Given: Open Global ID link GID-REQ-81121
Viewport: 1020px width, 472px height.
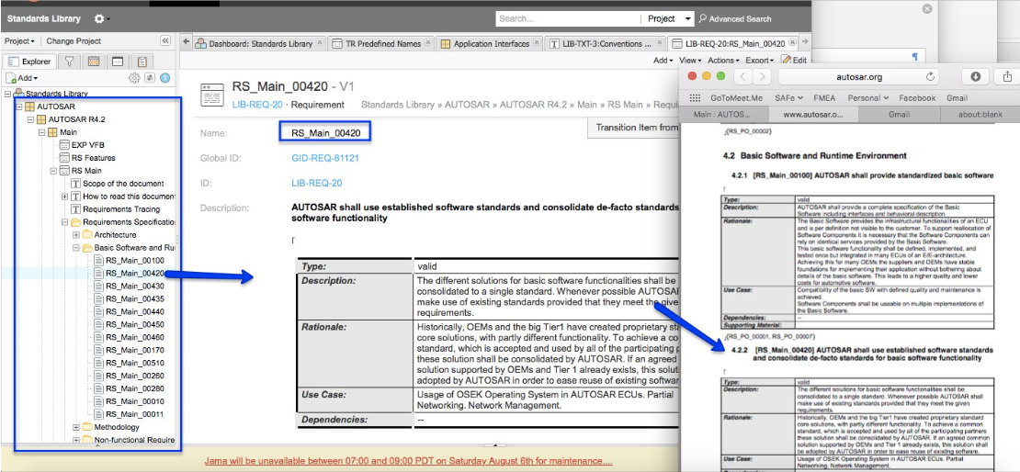Looking at the screenshot, I should point(325,158).
